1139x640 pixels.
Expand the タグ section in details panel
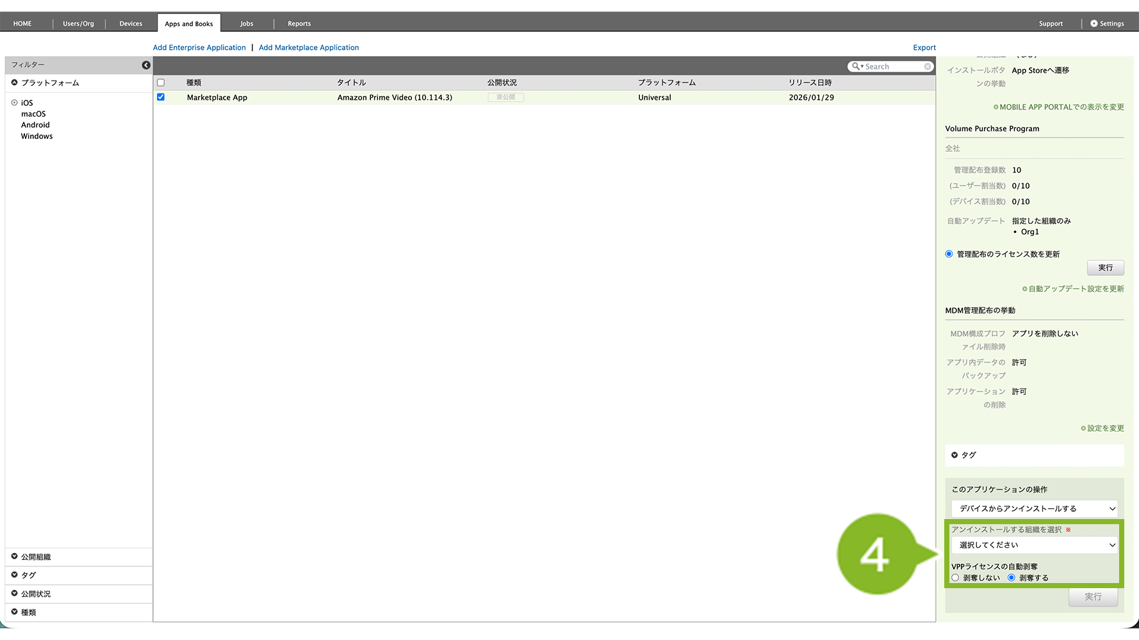(955, 455)
